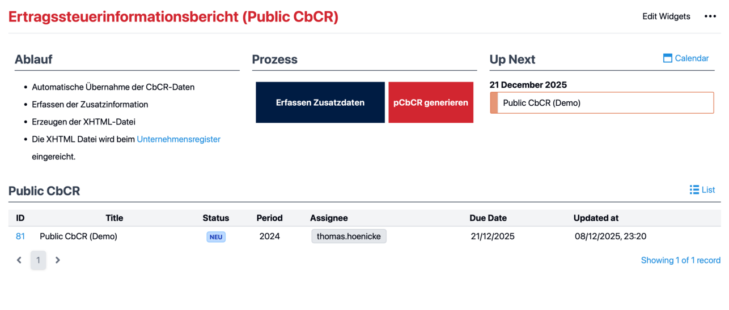Image resolution: width=729 pixels, height=310 pixels.
Task: Select page 1 in pagination
Action: coord(39,260)
